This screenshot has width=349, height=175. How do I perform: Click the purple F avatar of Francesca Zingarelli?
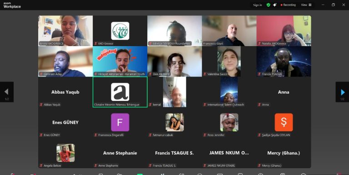[x=120, y=122]
